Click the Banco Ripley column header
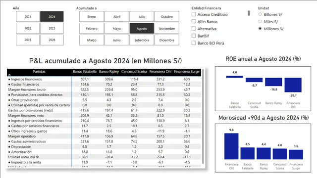The image size is (317, 178). tap(109, 71)
